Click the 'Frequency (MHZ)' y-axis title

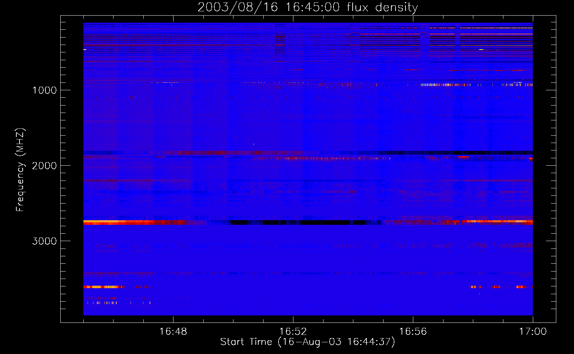click(x=21, y=170)
